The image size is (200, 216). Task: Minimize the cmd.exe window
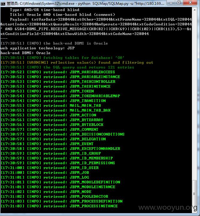click(x=171, y=3)
